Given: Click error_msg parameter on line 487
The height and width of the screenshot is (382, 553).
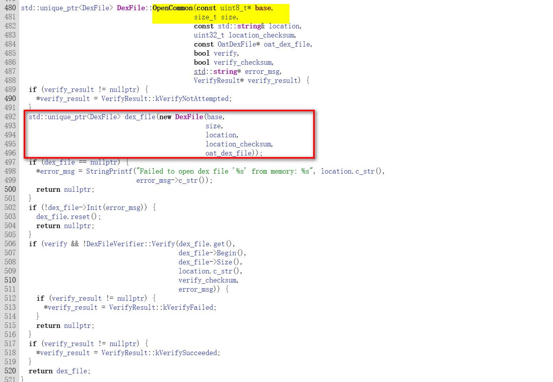Looking at the screenshot, I should [x=262, y=71].
